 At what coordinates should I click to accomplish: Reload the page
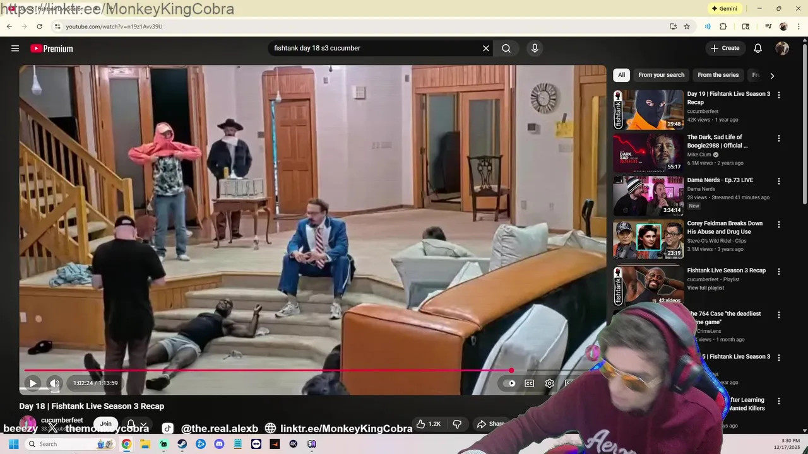[39, 26]
